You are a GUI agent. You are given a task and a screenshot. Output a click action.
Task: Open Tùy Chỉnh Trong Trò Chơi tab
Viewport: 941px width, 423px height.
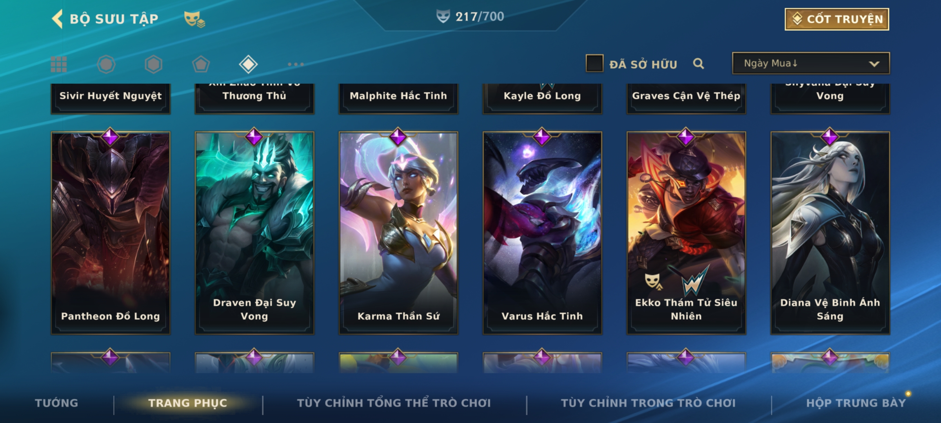pyautogui.click(x=648, y=403)
